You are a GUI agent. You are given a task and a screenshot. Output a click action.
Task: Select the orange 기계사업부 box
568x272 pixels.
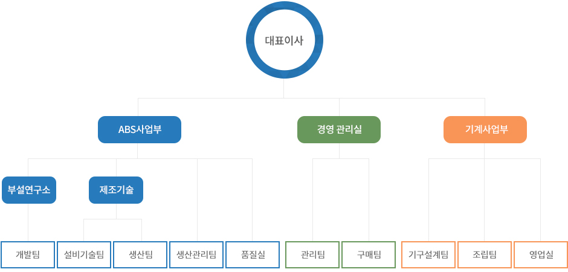coord(485,130)
